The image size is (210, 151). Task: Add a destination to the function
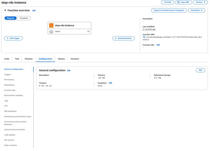124,38
